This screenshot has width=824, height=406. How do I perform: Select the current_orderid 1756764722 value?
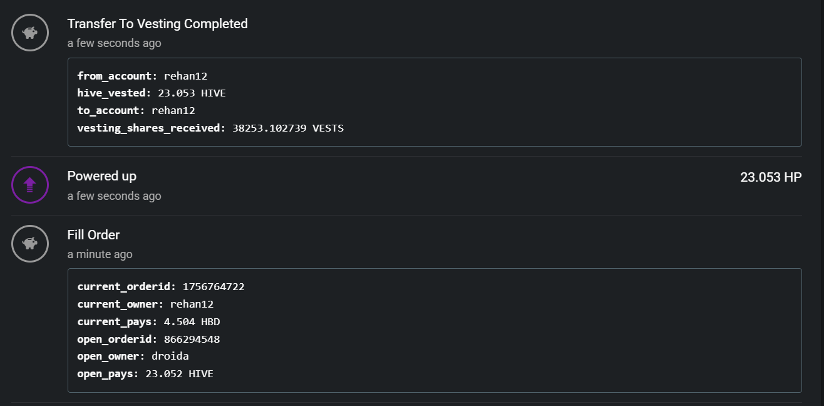(x=213, y=287)
